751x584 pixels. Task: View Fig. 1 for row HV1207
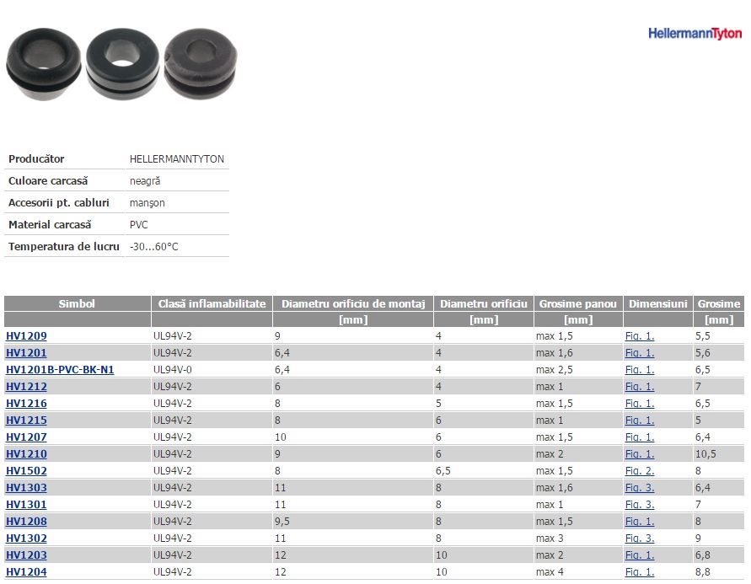640,437
